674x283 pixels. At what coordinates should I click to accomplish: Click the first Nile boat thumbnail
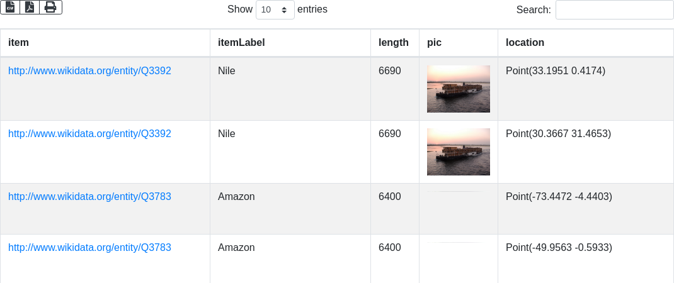[459, 89]
